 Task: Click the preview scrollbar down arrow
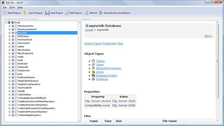click(217, 120)
